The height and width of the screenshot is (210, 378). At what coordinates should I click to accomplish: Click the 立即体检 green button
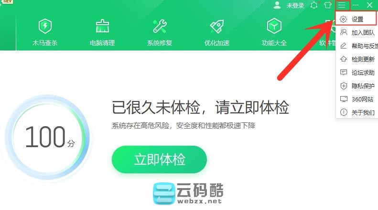[159, 160]
